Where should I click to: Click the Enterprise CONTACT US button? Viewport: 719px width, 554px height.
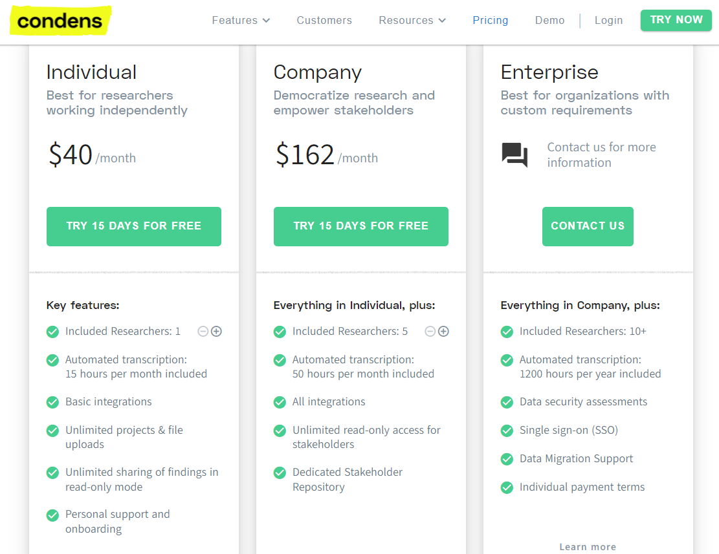point(588,226)
